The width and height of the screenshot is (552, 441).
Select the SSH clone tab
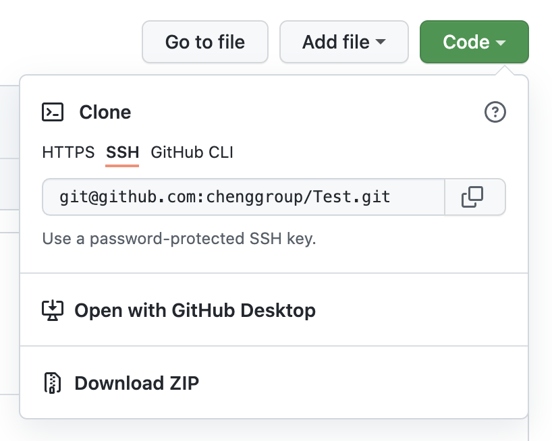(122, 152)
